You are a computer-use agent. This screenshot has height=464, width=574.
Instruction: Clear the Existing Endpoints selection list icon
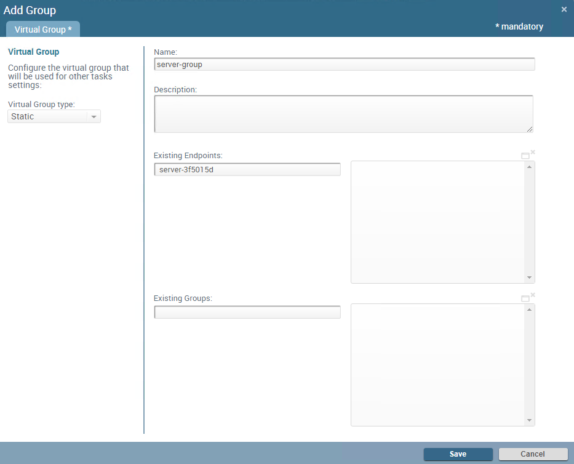[x=533, y=152]
